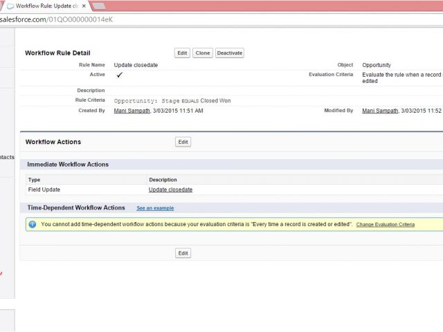Click the Time-Dependent Workflow Actions heading
The height and width of the screenshot is (332, 443).
(x=76, y=207)
